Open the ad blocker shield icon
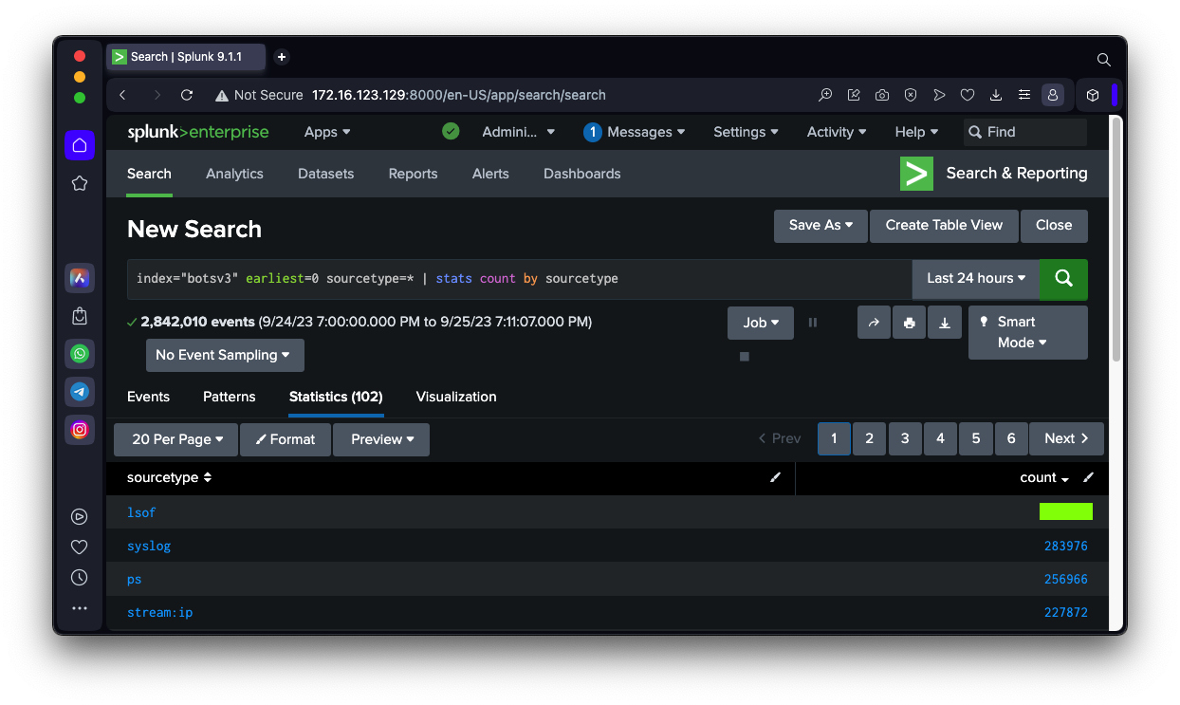The height and width of the screenshot is (705, 1180). coord(911,95)
